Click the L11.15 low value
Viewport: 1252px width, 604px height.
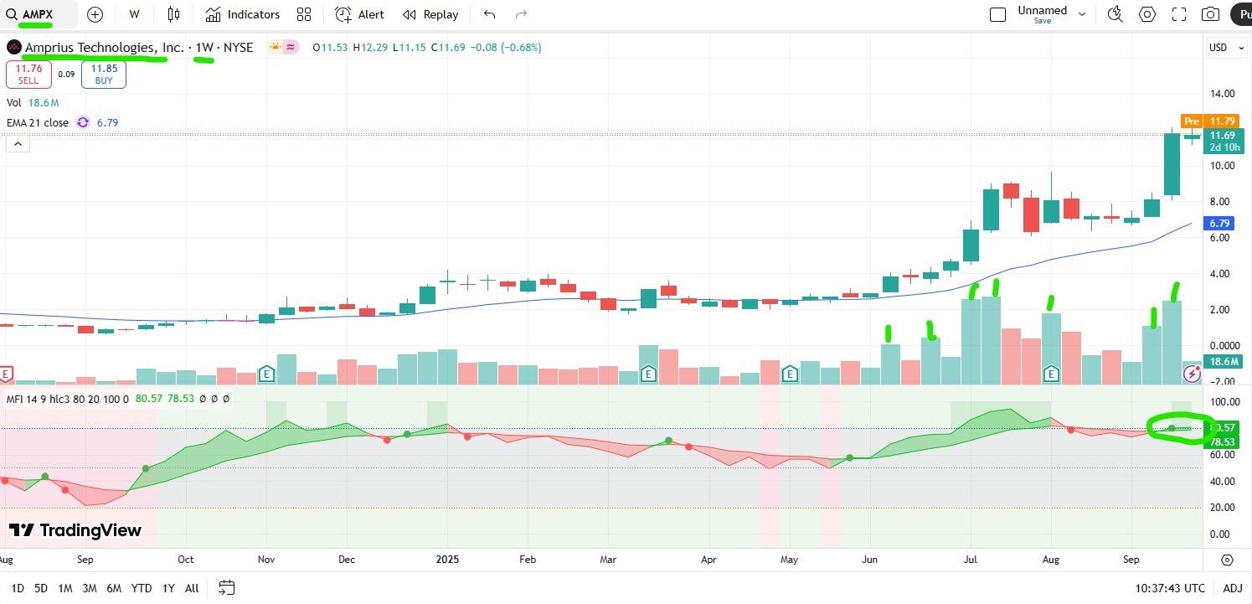coord(408,48)
